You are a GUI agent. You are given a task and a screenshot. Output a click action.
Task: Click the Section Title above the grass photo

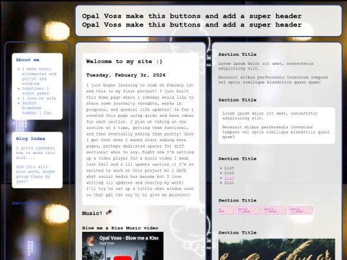(237, 233)
